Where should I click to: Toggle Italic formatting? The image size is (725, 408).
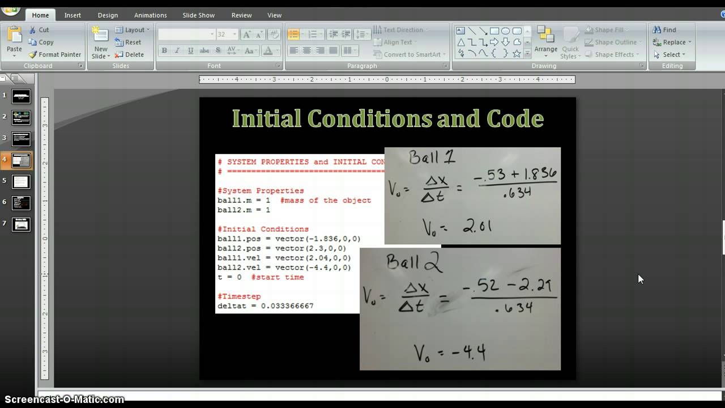177,50
